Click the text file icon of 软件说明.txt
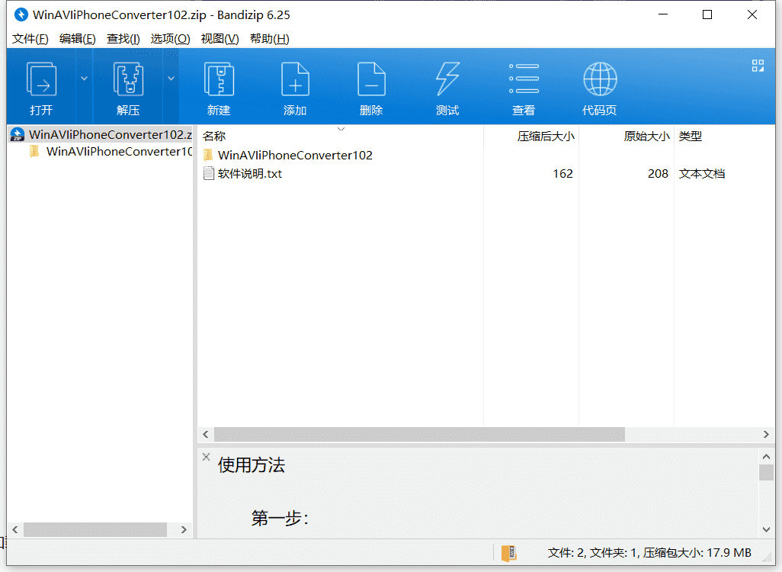This screenshot has height=572, width=782. click(x=209, y=174)
